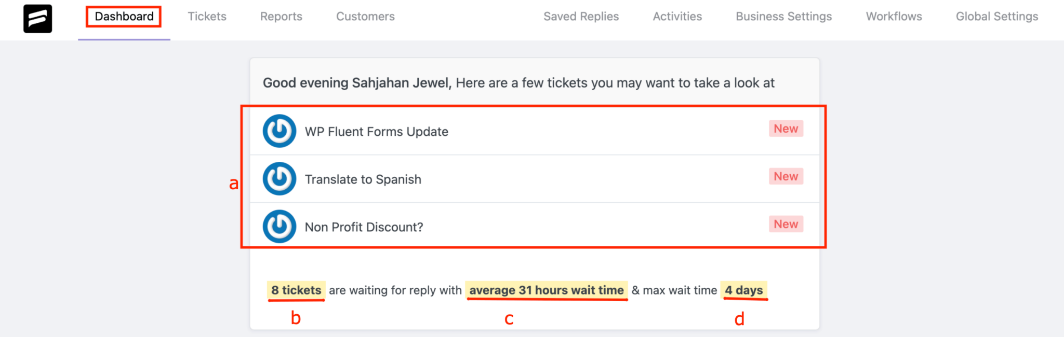Click New badge on WP Fluent Forms Update
Screen dimensions: 1064x337
tap(786, 129)
